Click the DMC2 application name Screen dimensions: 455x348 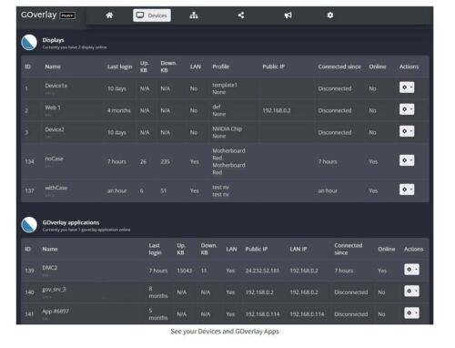pyautogui.click(x=50, y=268)
